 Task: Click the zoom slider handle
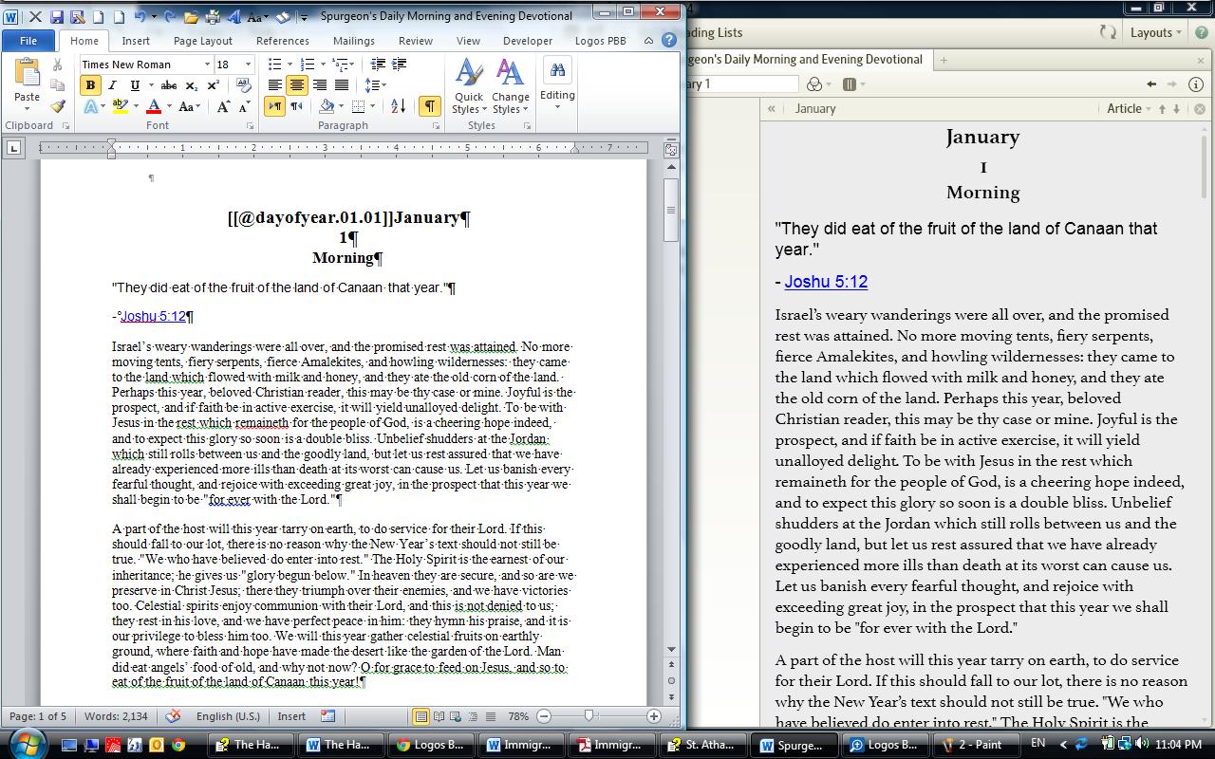coord(589,716)
